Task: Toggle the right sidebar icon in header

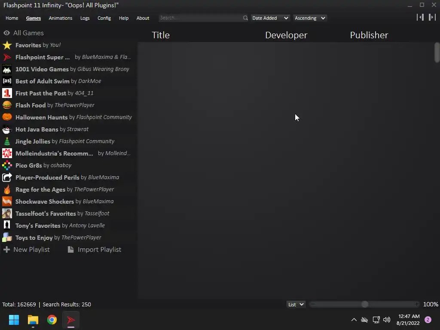Action: coord(432,17)
